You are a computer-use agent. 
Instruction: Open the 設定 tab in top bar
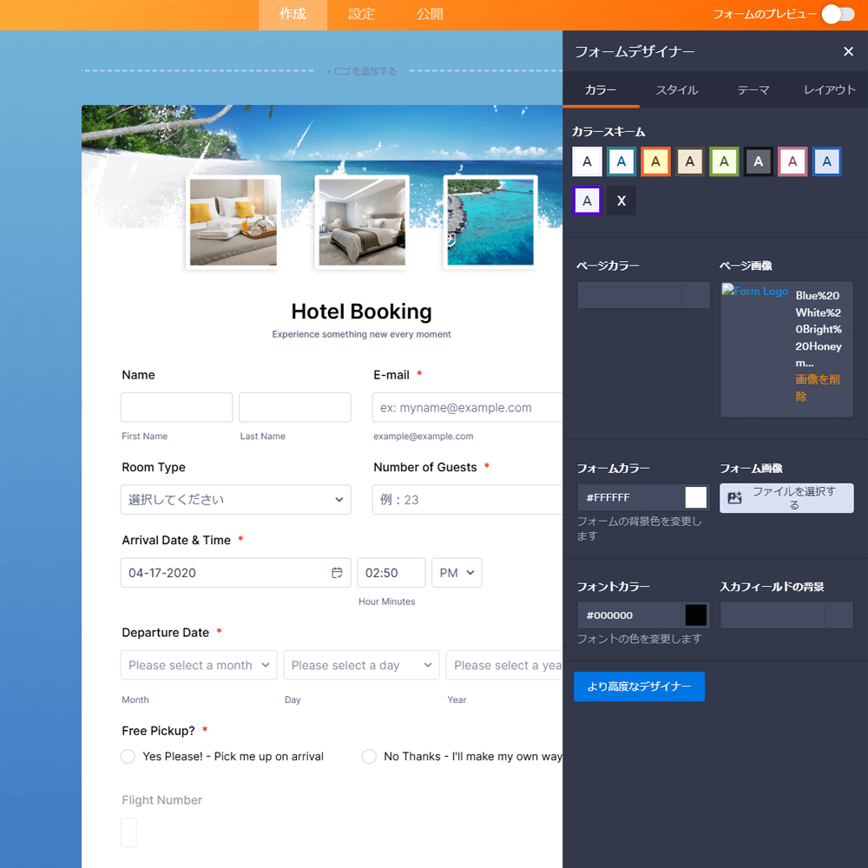tap(361, 15)
